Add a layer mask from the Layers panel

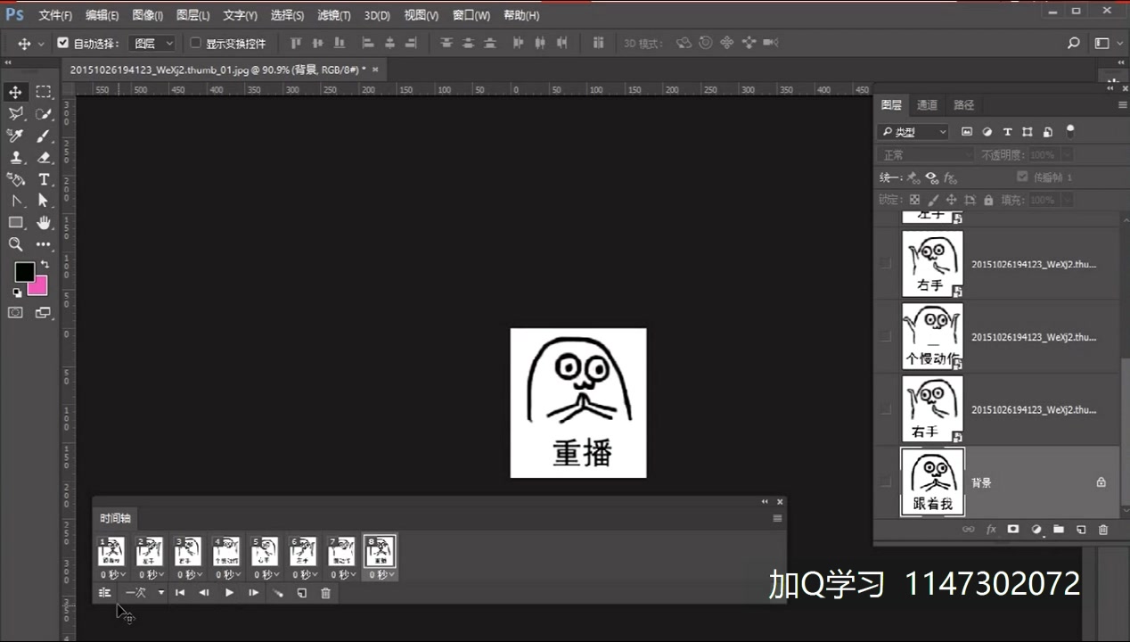click(x=1013, y=529)
